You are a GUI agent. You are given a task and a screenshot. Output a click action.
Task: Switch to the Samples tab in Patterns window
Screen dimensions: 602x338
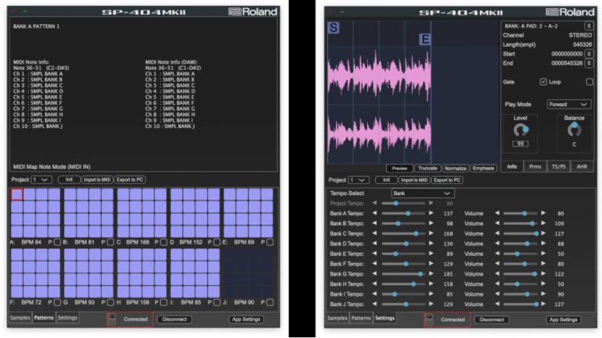point(19,318)
